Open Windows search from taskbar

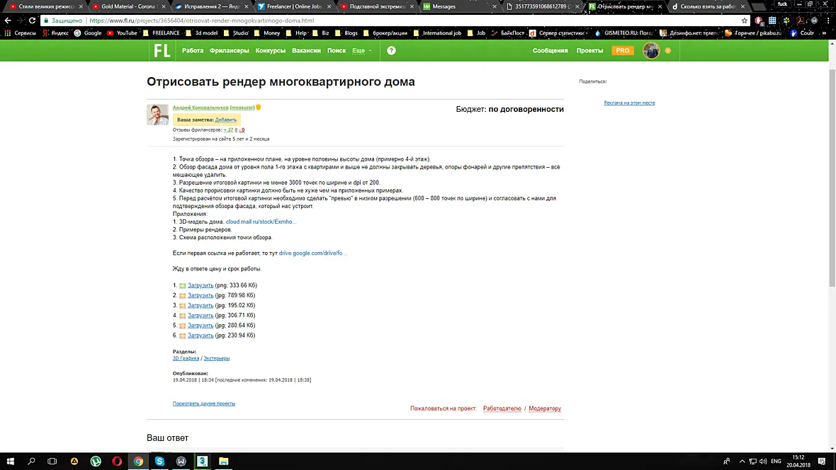(x=31, y=461)
